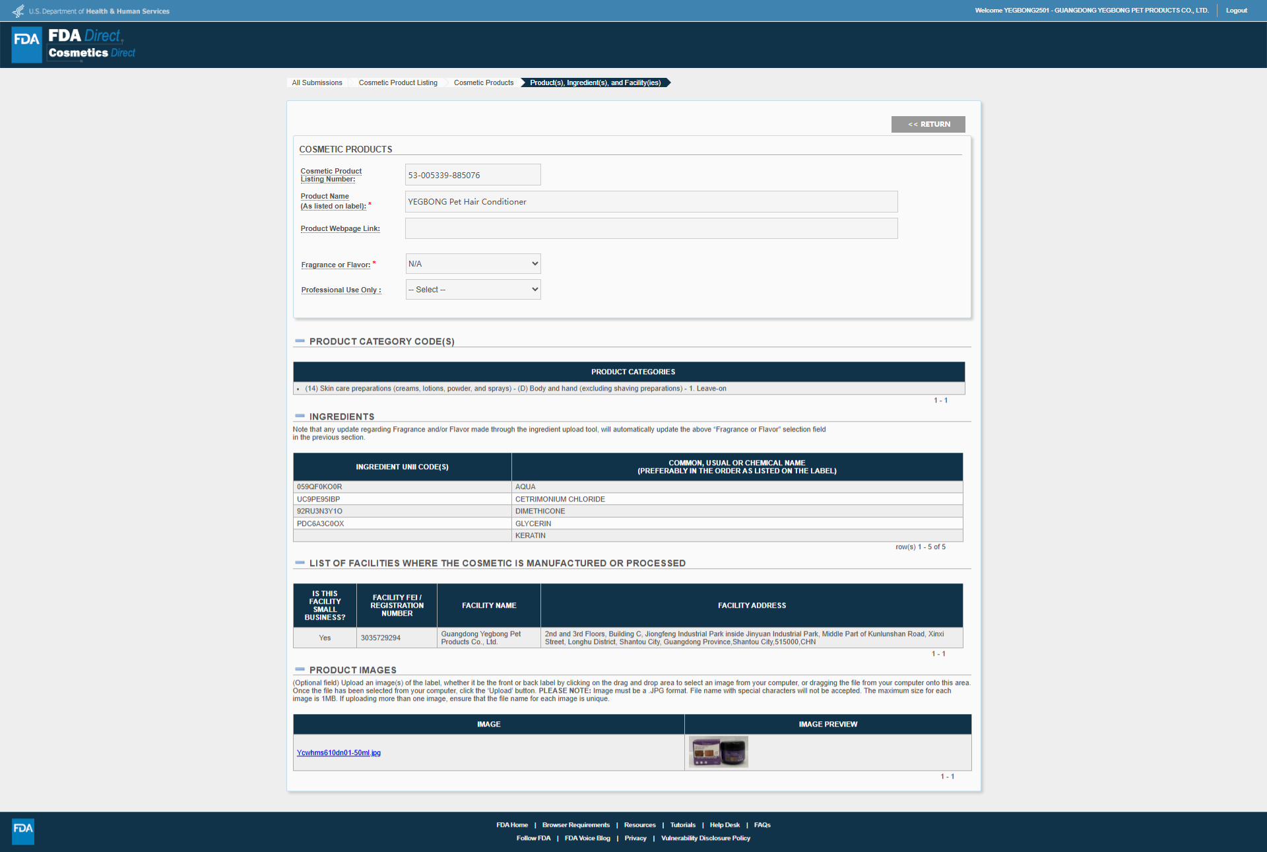Click UNII code 059QF0KO0R
This screenshot has height=852, width=1267.
tap(319, 487)
